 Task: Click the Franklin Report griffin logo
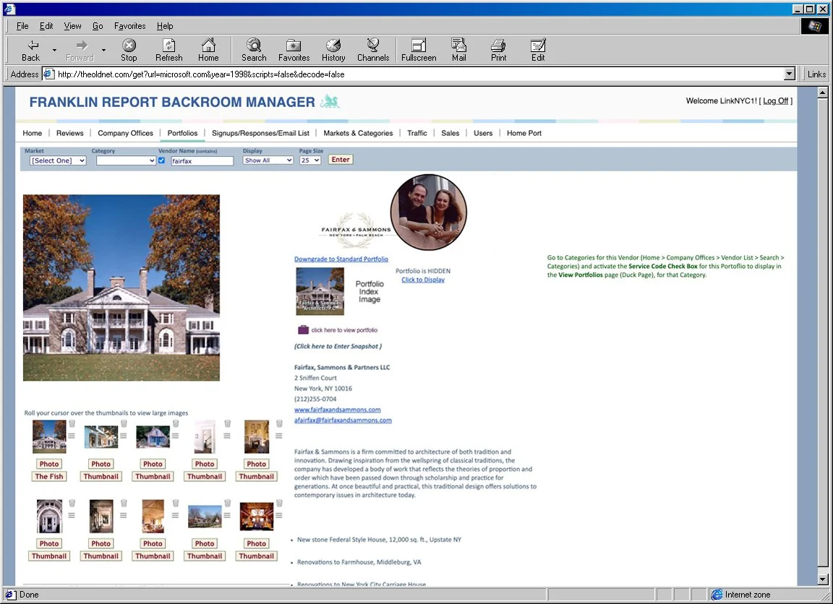pos(330,101)
